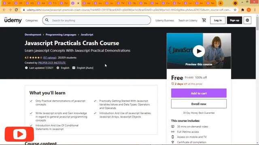Open the Development breadcrumb link
Screen dimensions: 259x145
[33, 35]
